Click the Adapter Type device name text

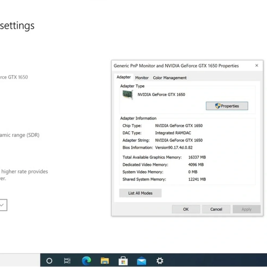161,95
